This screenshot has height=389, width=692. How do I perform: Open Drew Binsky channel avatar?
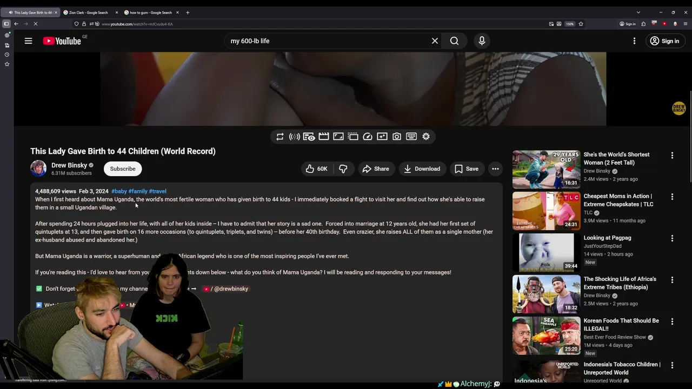coord(38,169)
